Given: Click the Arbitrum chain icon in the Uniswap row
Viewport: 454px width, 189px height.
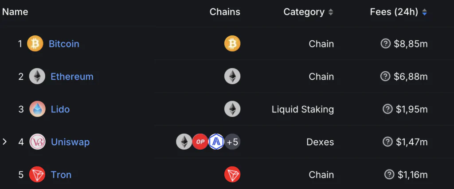Looking at the screenshot, I should point(216,142).
